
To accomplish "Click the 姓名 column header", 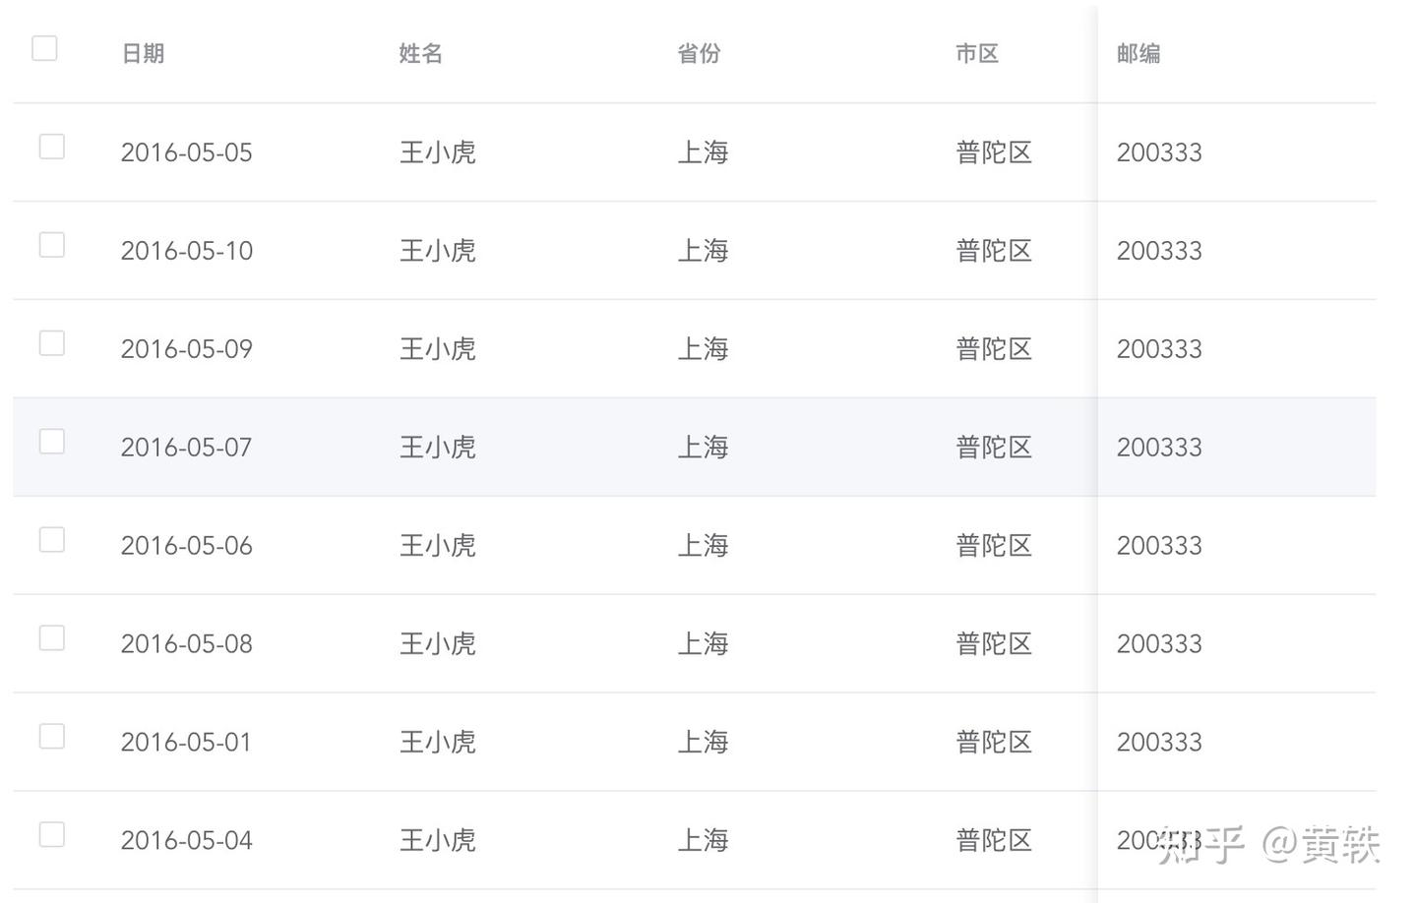I will [x=420, y=53].
